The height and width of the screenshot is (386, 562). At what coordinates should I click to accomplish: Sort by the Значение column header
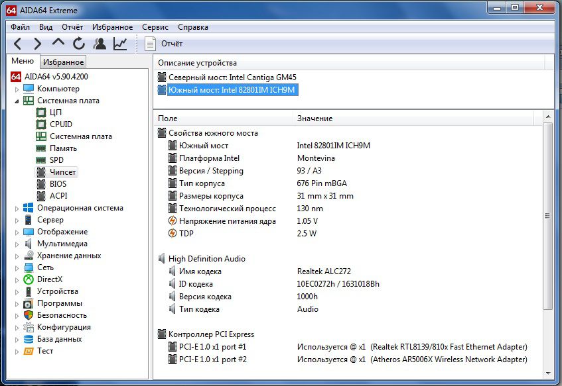tap(413, 119)
